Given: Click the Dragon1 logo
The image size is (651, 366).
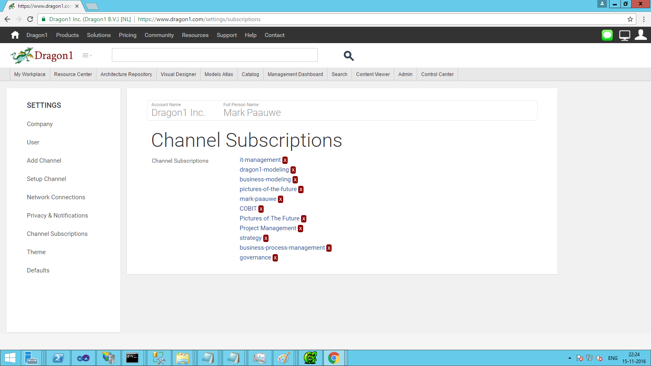Looking at the screenshot, I should pos(42,56).
